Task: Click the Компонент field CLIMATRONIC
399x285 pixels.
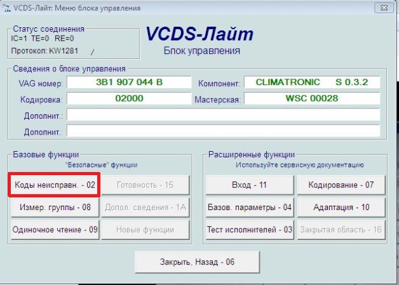Action: pyautogui.click(x=312, y=82)
